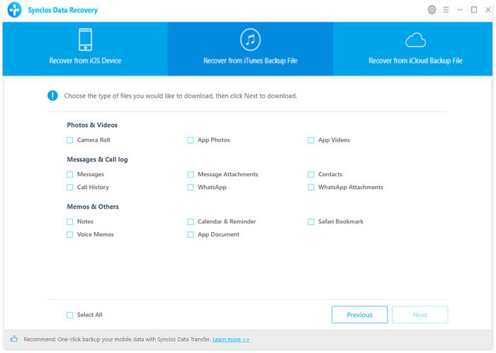Check the Notes checkbox

point(70,221)
